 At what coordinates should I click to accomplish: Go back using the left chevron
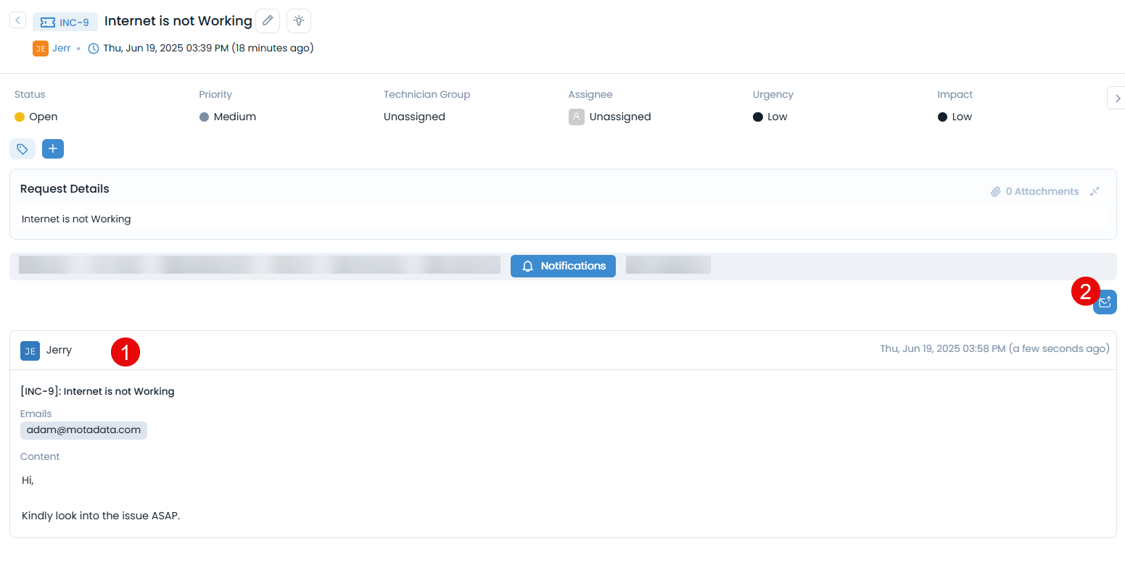17,20
